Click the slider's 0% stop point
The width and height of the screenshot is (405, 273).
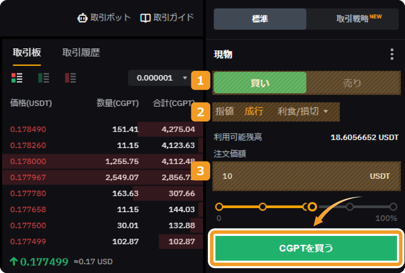click(x=219, y=207)
